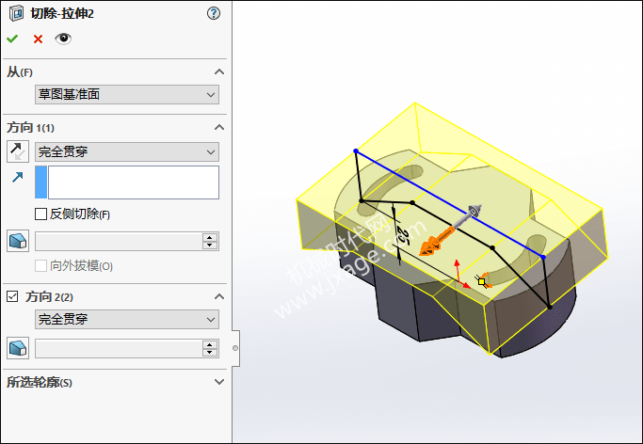
Task: Decrease draft angle in 方向 1 spinner
Action: pyautogui.click(x=210, y=246)
